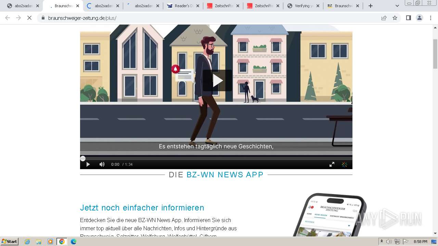438x246 pixels.
Task: Open the volume control in system tray
Action: pos(389,242)
